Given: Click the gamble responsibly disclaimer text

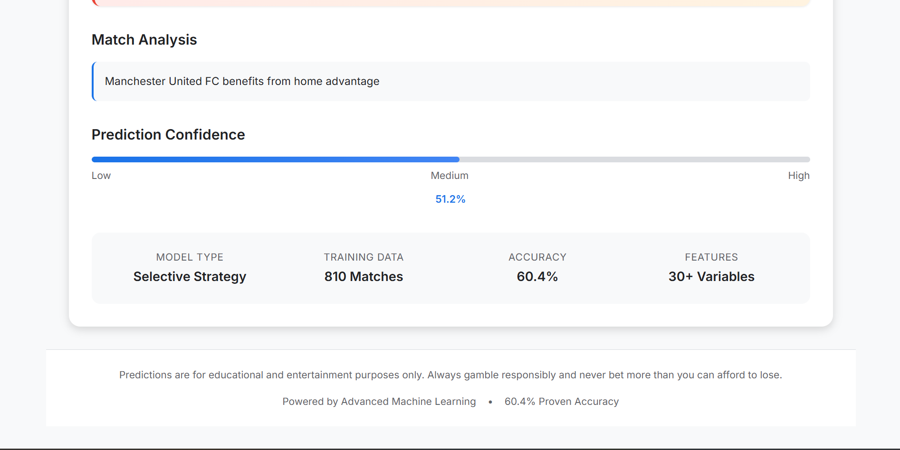Looking at the screenshot, I should pyautogui.click(x=450, y=375).
